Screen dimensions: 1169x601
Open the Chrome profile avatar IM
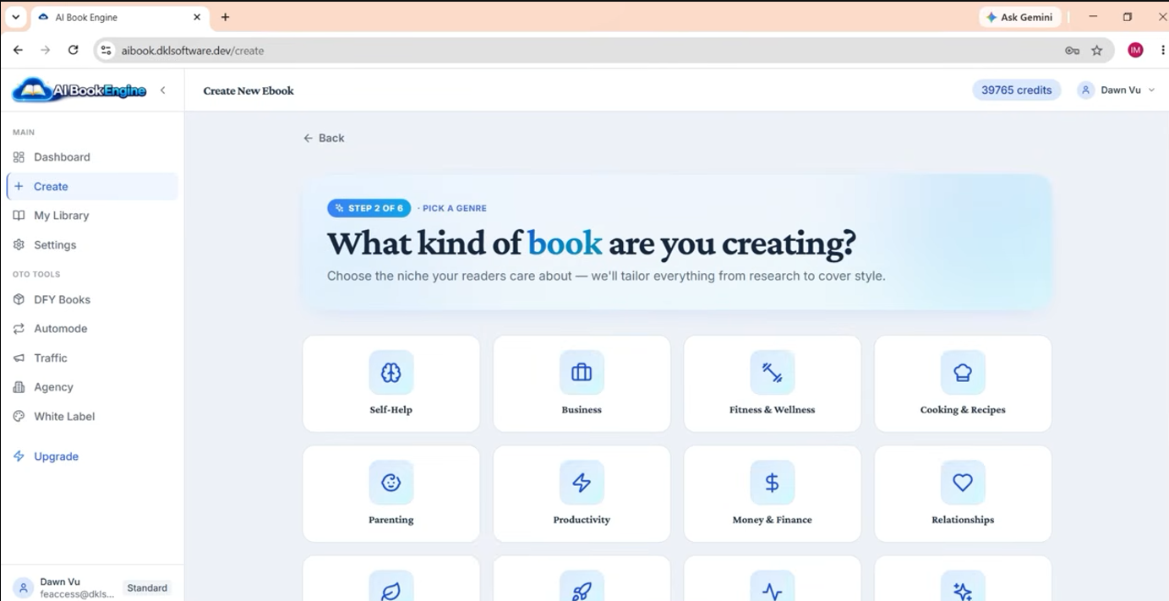[1135, 51]
